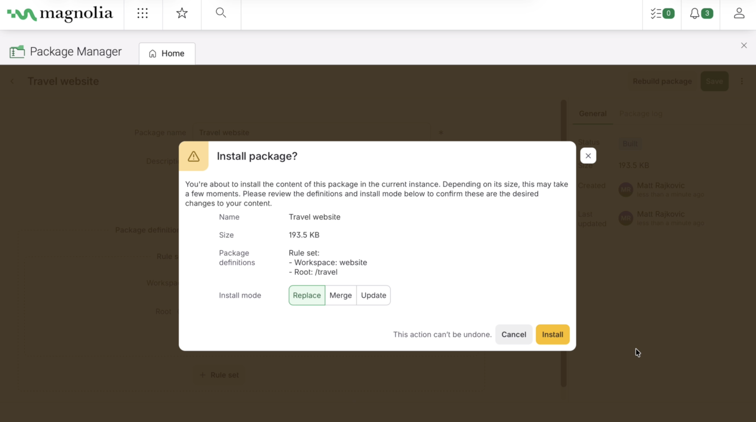Click the Package Manager app icon
This screenshot has height=422, width=756.
[x=17, y=51]
